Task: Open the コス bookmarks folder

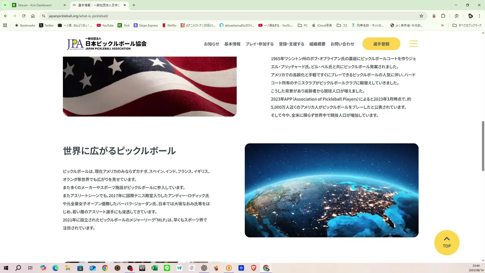Action: pyautogui.click(x=342, y=25)
